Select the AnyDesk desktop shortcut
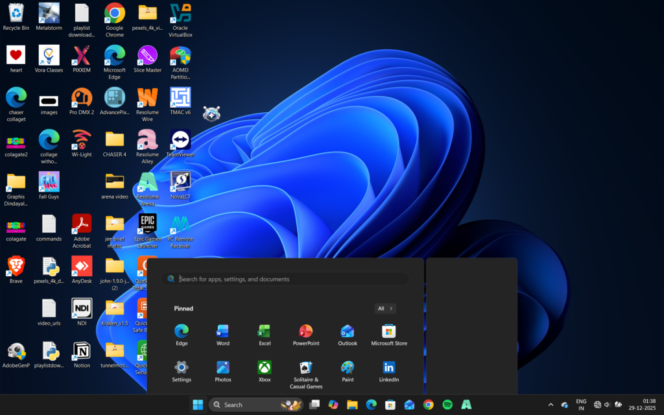Viewport: 664px width, 415px height. (x=82, y=270)
